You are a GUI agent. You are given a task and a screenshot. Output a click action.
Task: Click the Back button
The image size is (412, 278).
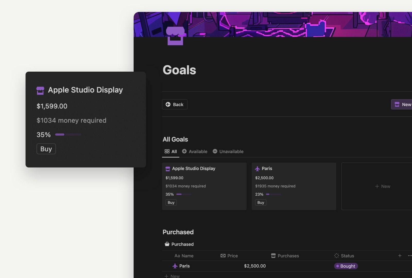(175, 104)
